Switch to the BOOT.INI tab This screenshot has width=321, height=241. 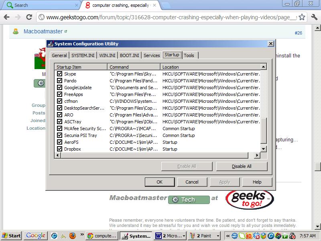point(129,55)
